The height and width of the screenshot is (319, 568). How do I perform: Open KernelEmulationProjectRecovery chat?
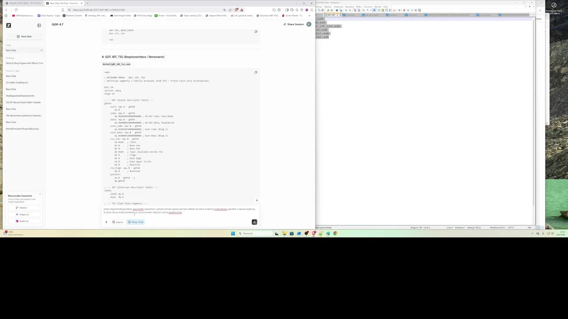pyautogui.click(x=22, y=129)
